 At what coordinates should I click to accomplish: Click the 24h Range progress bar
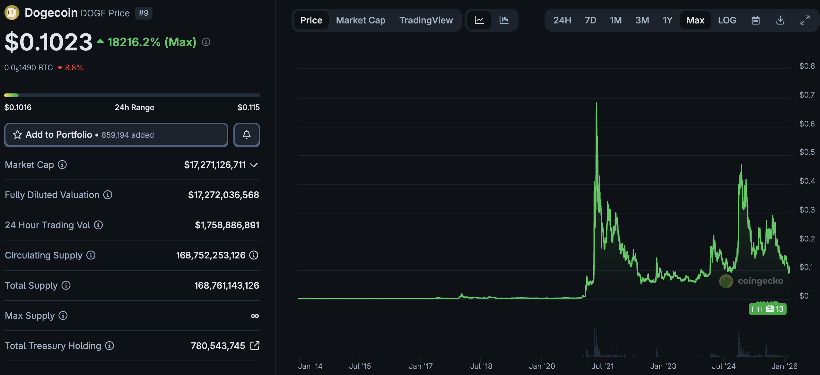click(132, 95)
